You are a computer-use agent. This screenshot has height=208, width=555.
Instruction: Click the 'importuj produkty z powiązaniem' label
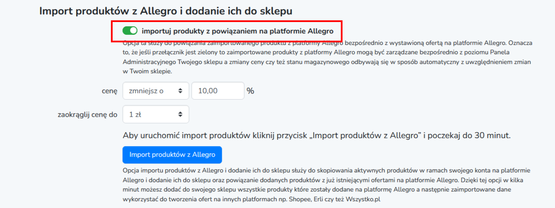pos(238,31)
